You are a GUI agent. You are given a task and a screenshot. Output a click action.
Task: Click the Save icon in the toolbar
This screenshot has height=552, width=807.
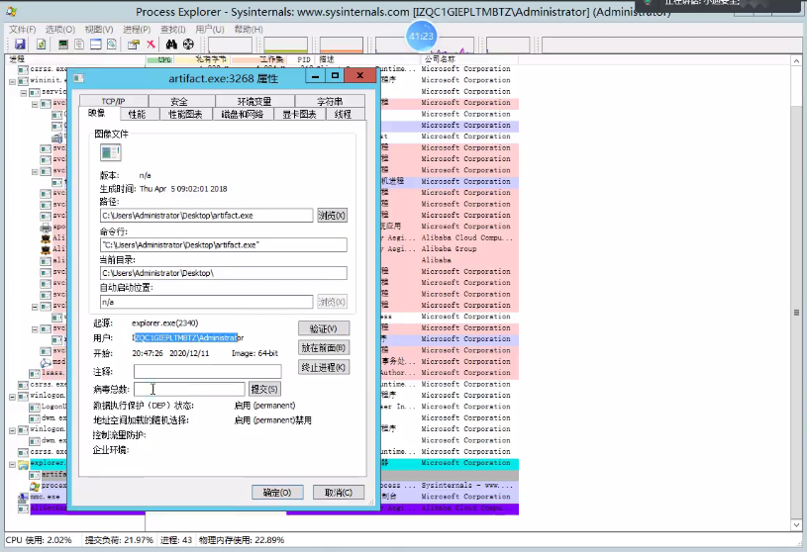[x=19, y=45]
